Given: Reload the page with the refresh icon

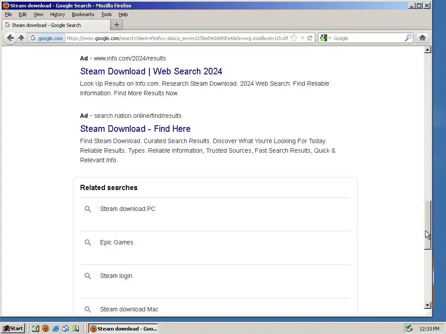Looking at the screenshot, I should (x=310, y=38).
